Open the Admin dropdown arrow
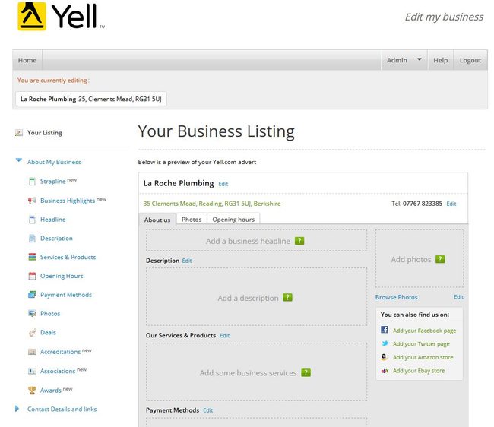 point(420,59)
